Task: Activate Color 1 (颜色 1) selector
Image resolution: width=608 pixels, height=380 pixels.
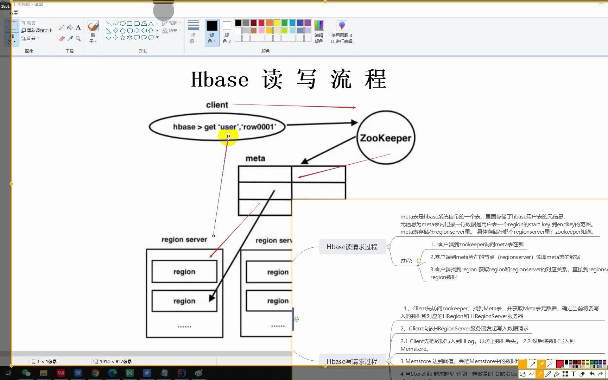Action: [x=212, y=32]
